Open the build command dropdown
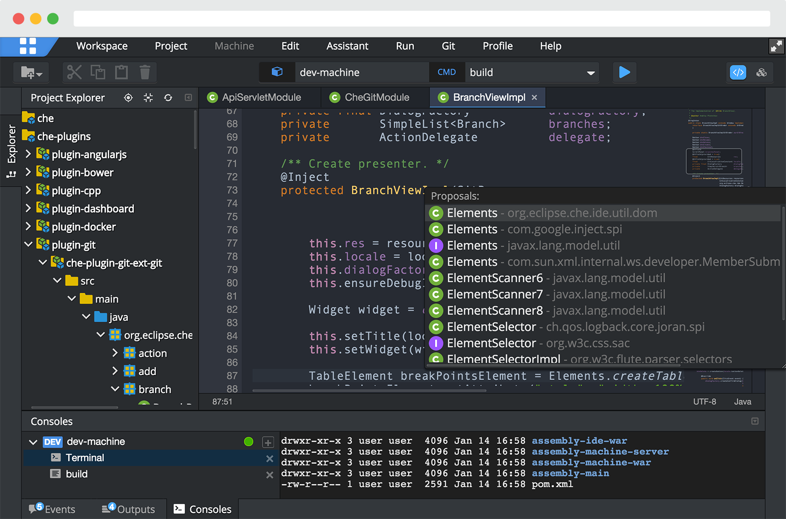 [590, 72]
